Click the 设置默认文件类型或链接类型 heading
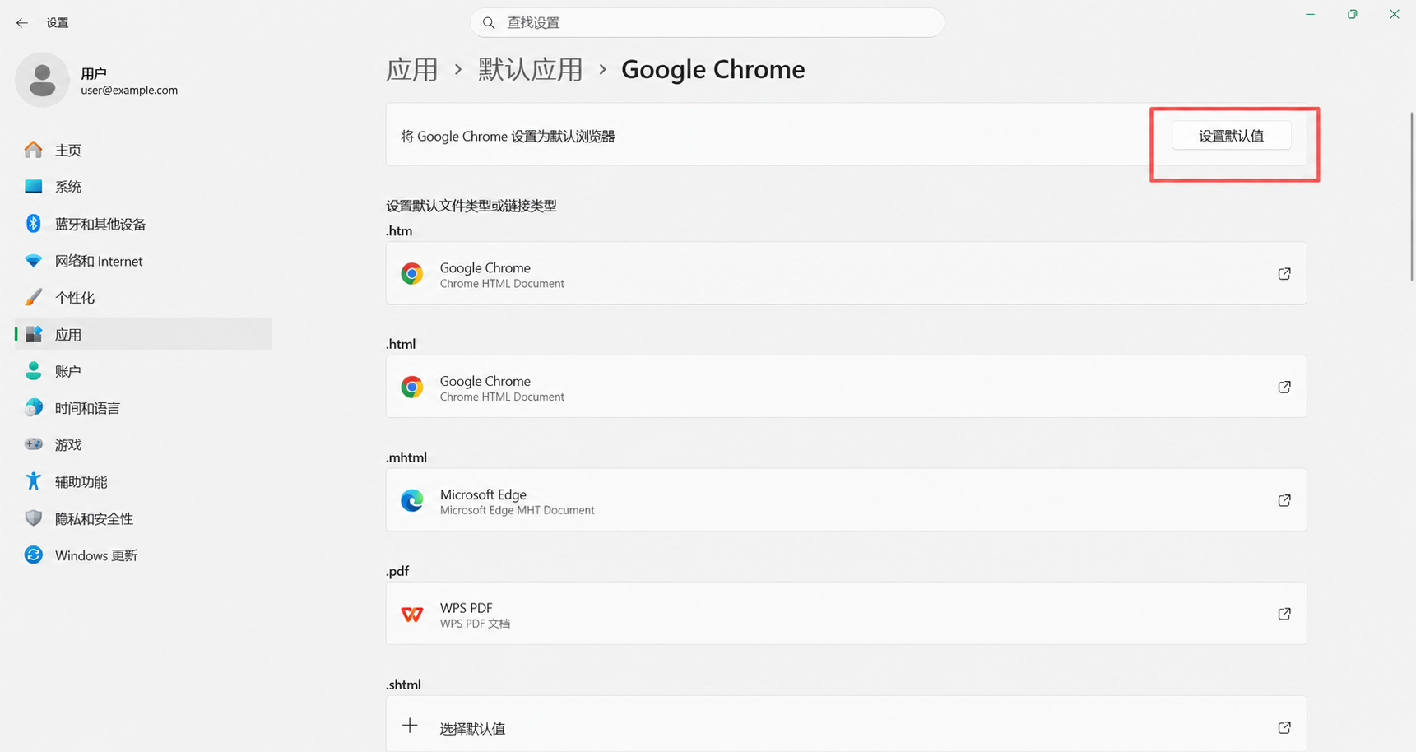 point(471,206)
